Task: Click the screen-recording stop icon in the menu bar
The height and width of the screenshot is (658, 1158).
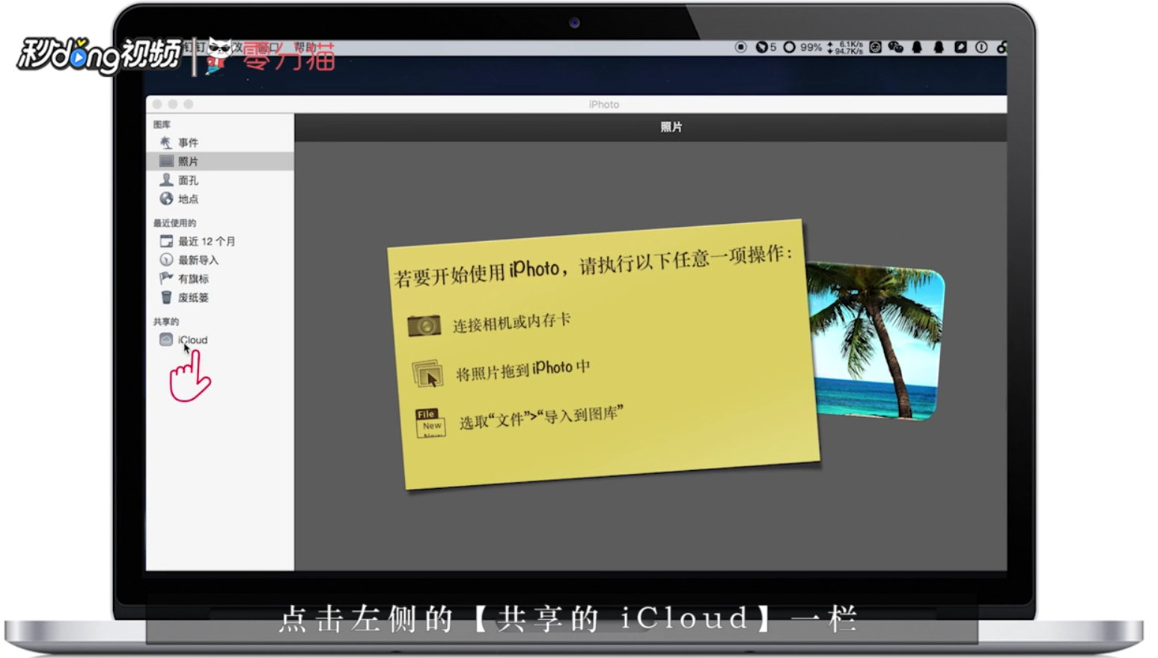Action: pos(740,47)
